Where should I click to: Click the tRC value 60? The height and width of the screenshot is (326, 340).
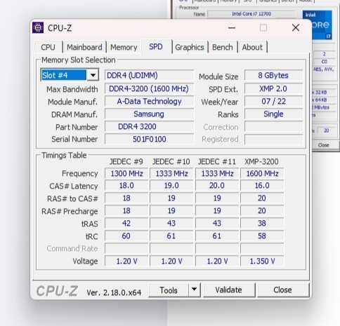pos(126,236)
